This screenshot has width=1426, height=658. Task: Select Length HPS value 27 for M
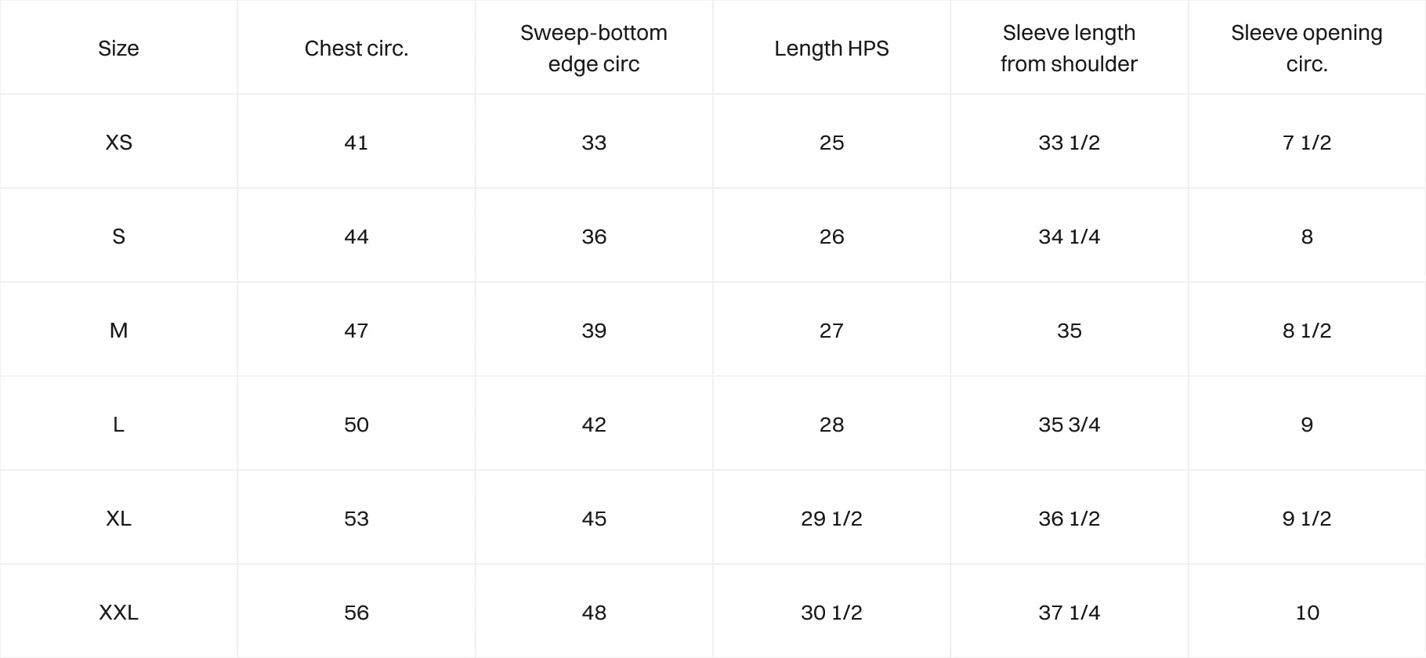click(x=831, y=331)
